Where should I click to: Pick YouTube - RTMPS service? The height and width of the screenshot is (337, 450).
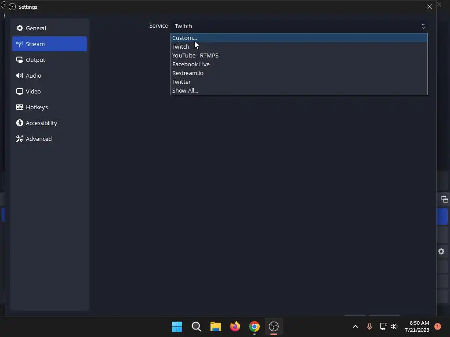tap(299, 55)
